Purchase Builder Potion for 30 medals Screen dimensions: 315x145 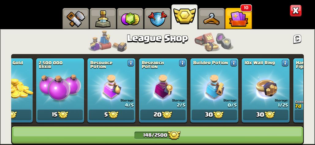pos(214,115)
